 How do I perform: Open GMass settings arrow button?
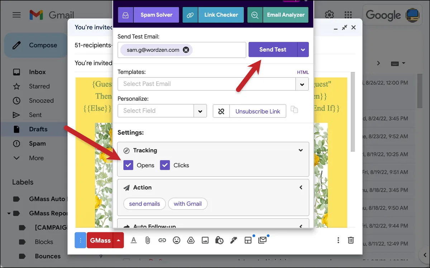119,240
